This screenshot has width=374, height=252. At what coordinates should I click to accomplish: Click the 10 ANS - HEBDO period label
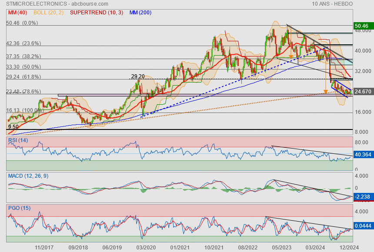pyautogui.click(x=332, y=4)
